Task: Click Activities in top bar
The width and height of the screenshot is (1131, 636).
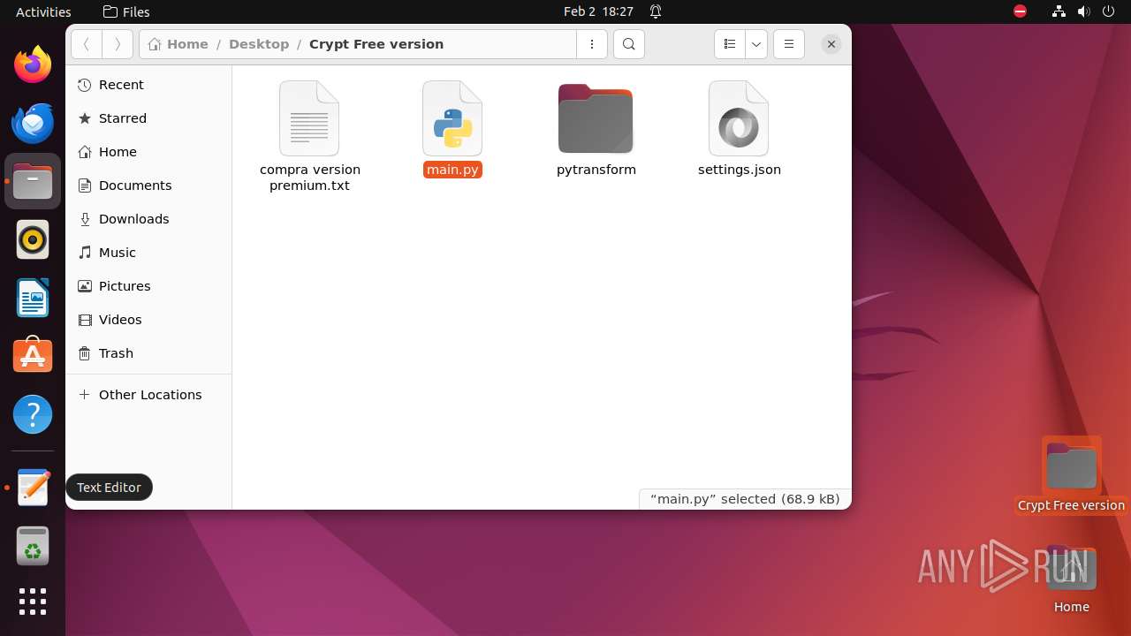Action: tap(43, 11)
